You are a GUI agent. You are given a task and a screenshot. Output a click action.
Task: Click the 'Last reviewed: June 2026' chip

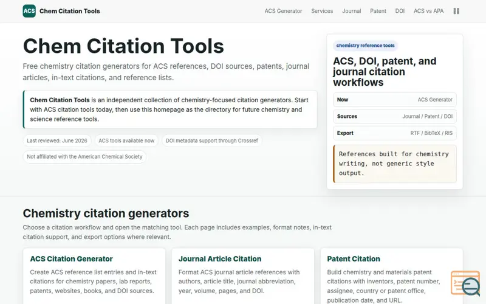57,140
